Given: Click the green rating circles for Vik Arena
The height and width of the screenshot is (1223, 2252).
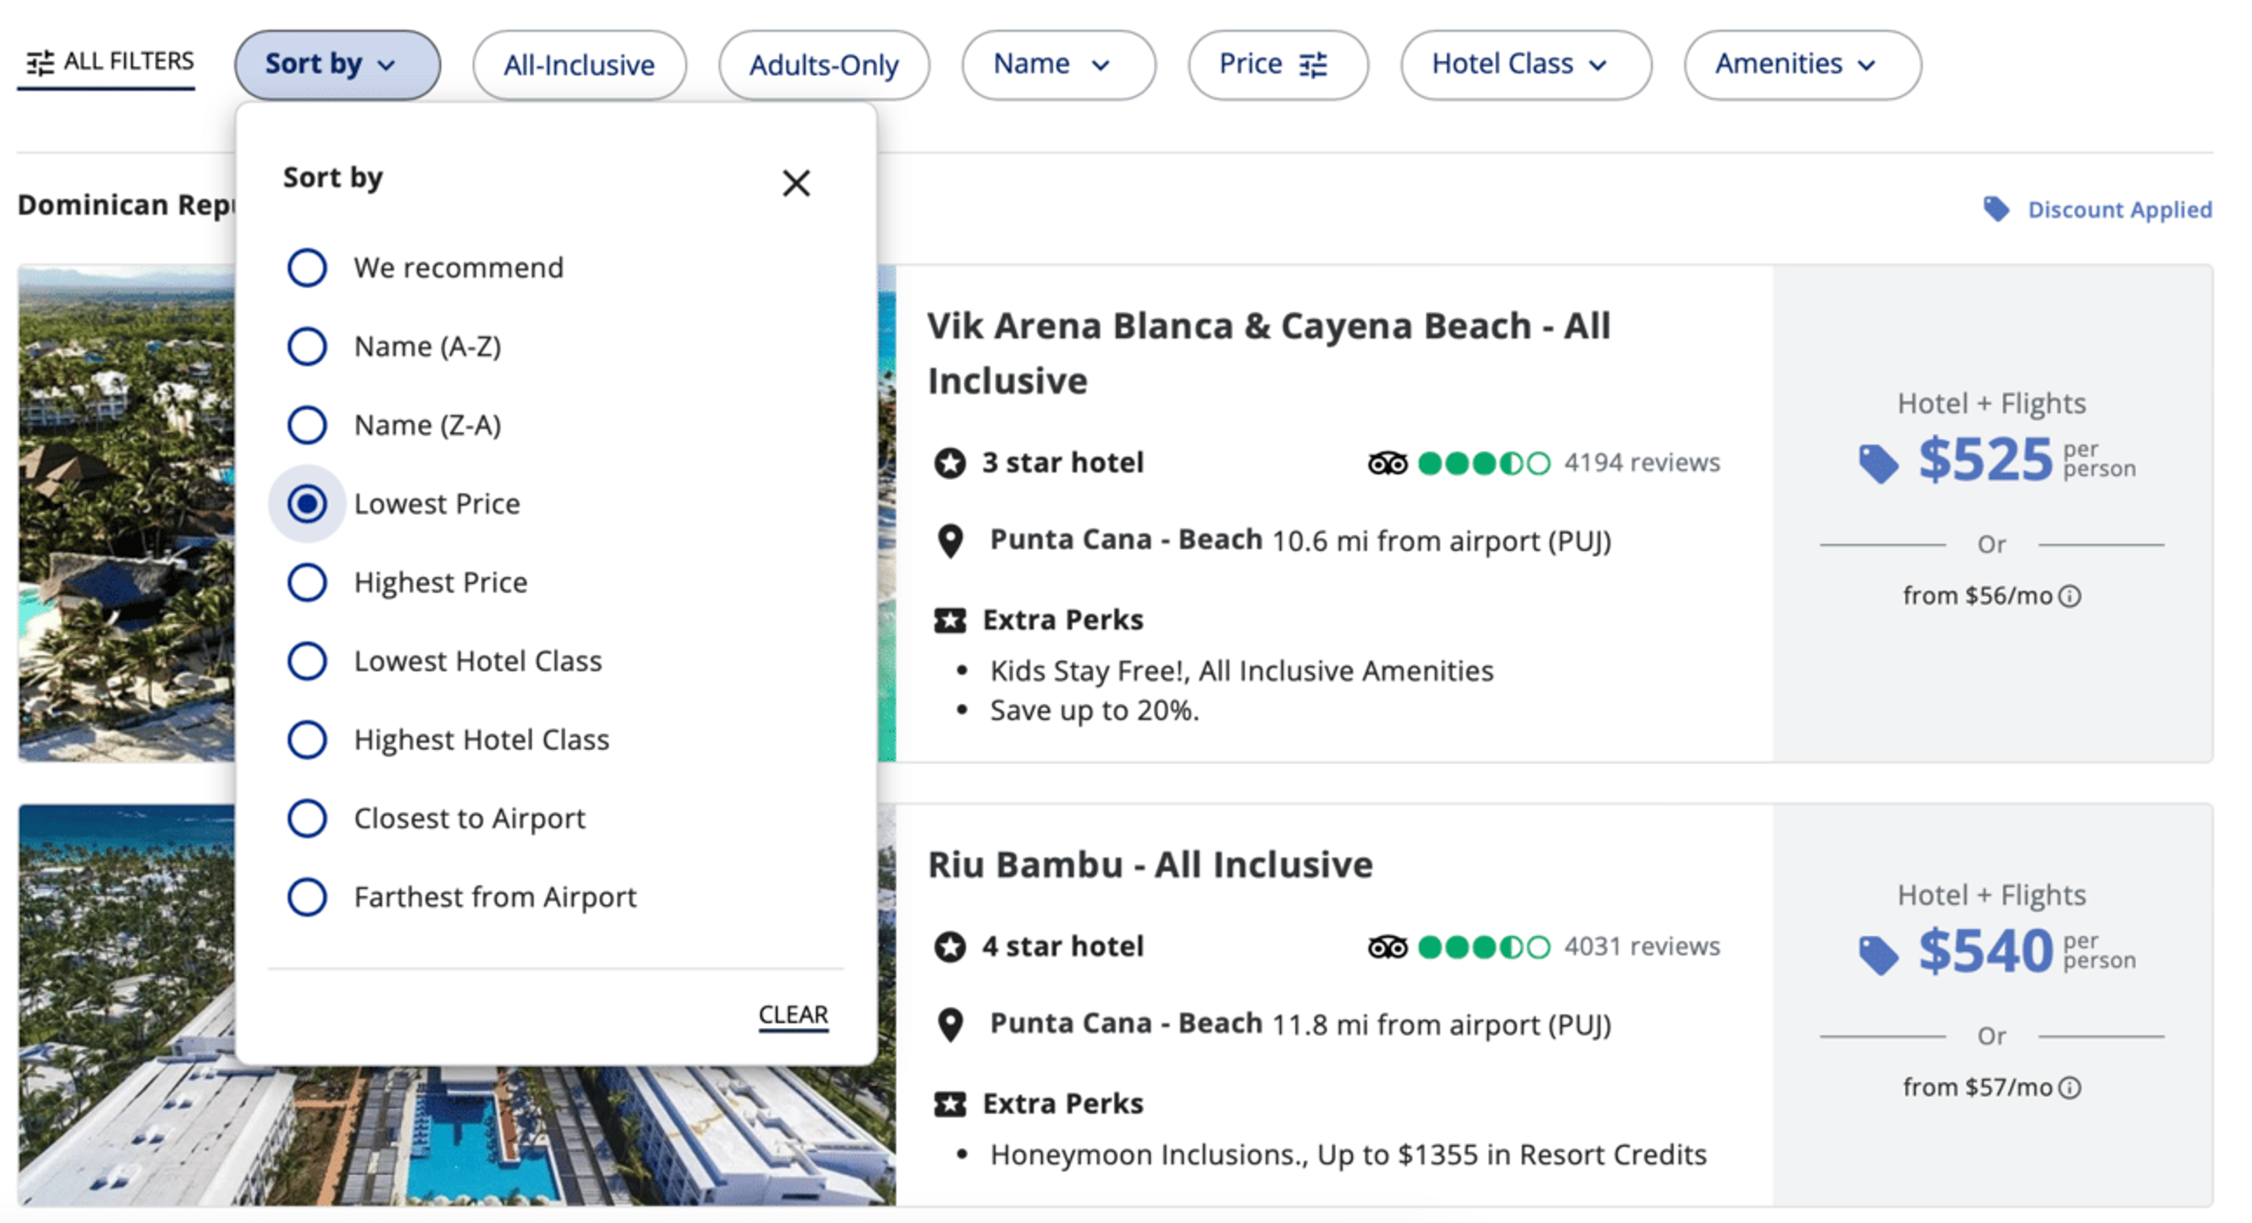Looking at the screenshot, I should (x=1484, y=463).
